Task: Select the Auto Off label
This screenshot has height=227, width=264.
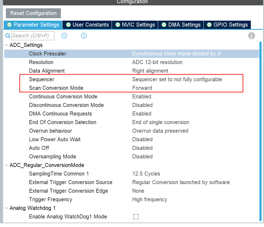Action: (39, 148)
